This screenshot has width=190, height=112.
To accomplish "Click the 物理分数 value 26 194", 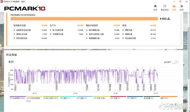I will tap(153, 34).
